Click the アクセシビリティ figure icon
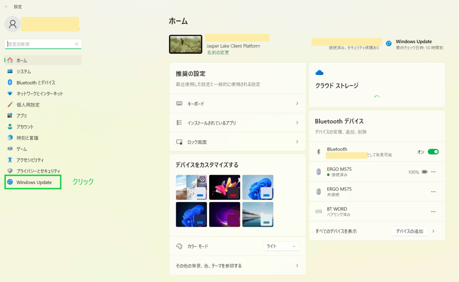This screenshot has width=459, height=282. pyautogui.click(x=10, y=159)
